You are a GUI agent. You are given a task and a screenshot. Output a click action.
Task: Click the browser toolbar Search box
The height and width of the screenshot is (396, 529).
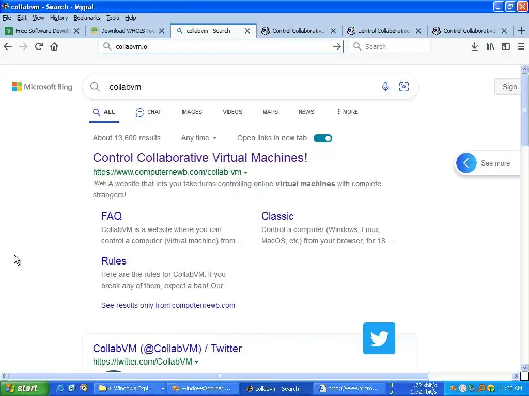pyautogui.click(x=390, y=46)
